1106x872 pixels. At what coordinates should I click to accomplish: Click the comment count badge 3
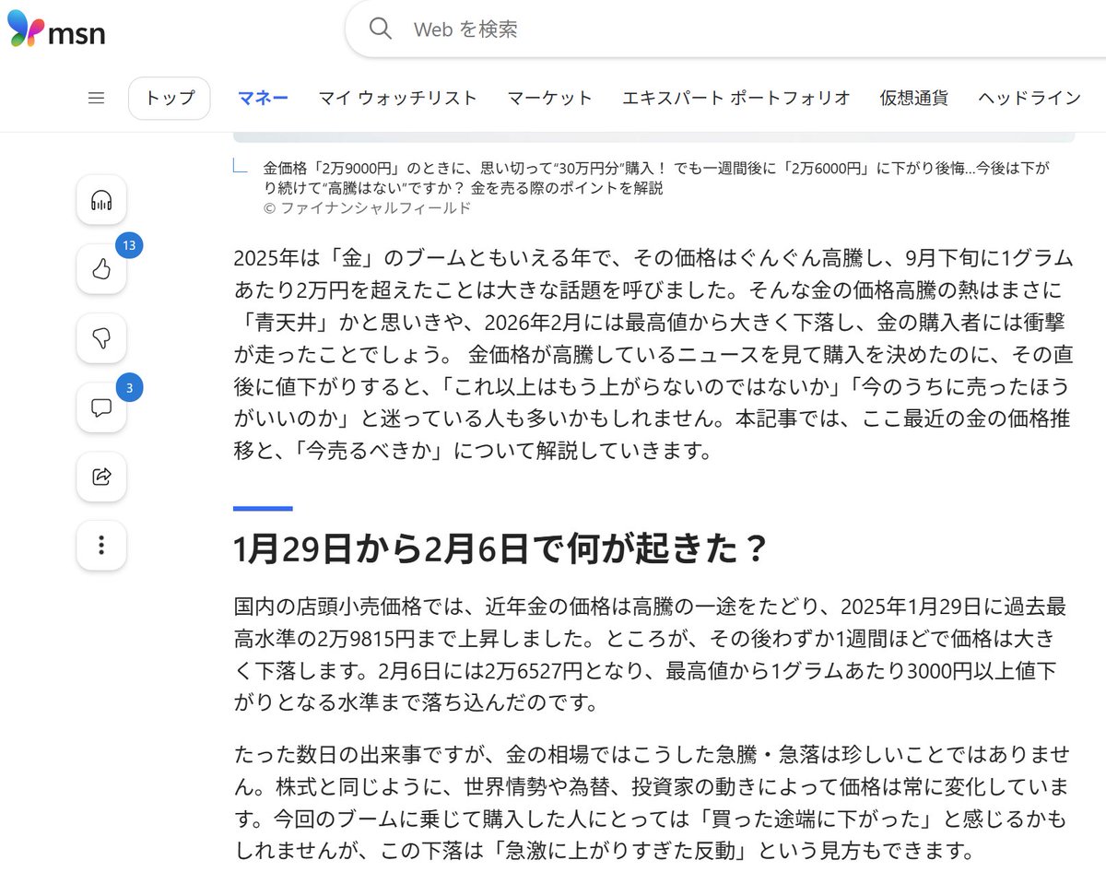(x=129, y=388)
